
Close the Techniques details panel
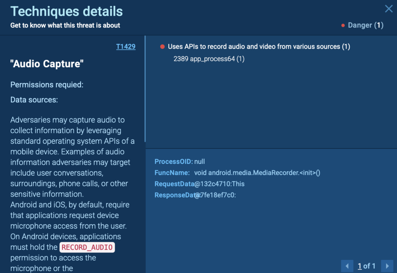(x=388, y=9)
